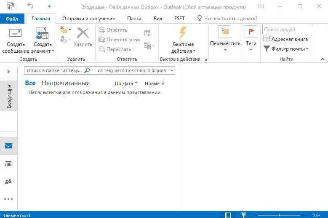Click the ribbon display options icon

pyautogui.click(x=261, y=6)
